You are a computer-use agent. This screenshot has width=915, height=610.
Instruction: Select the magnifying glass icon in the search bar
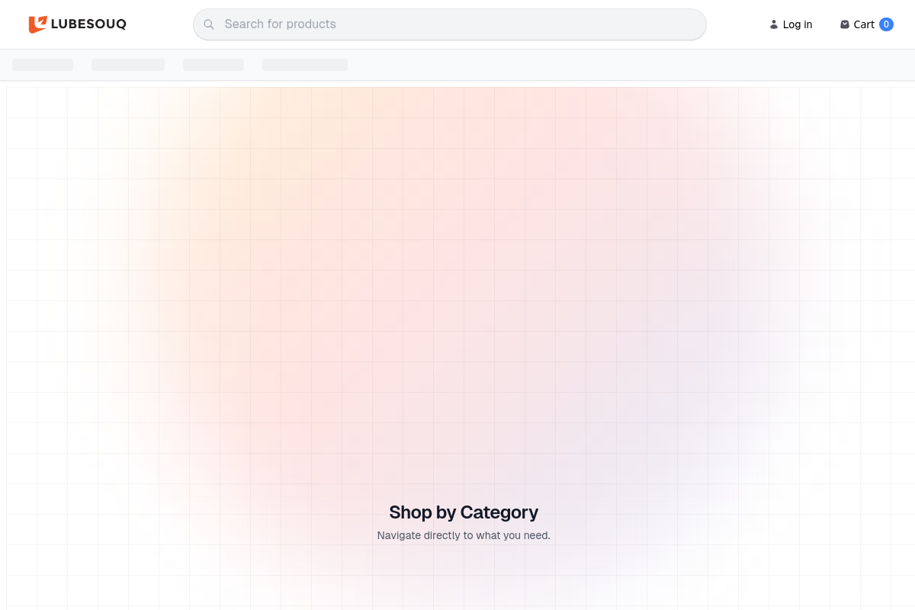(x=209, y=24)
